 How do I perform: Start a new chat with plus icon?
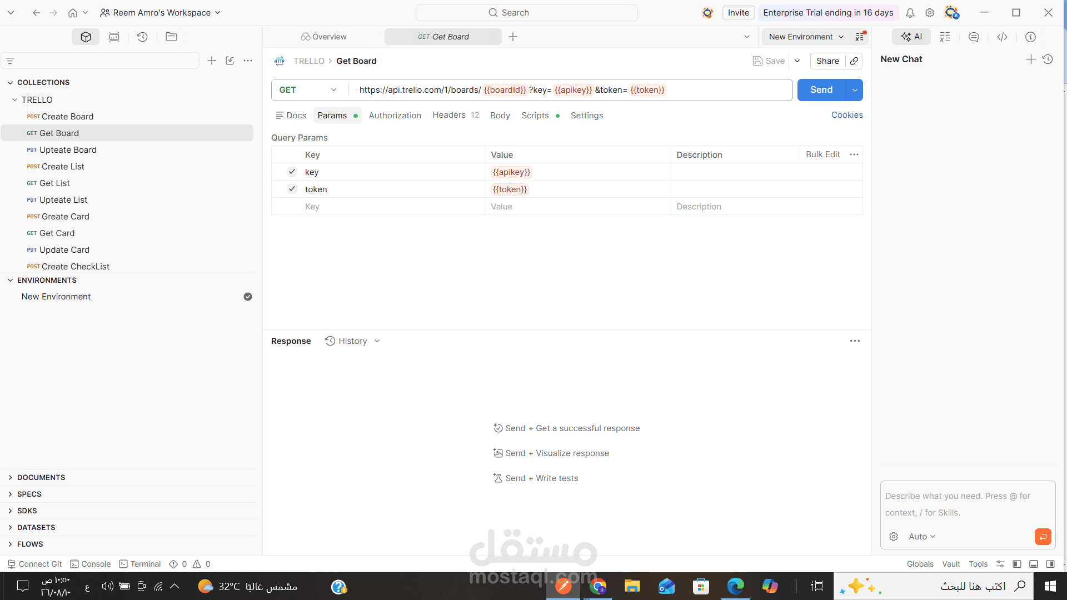point(1031,59)
